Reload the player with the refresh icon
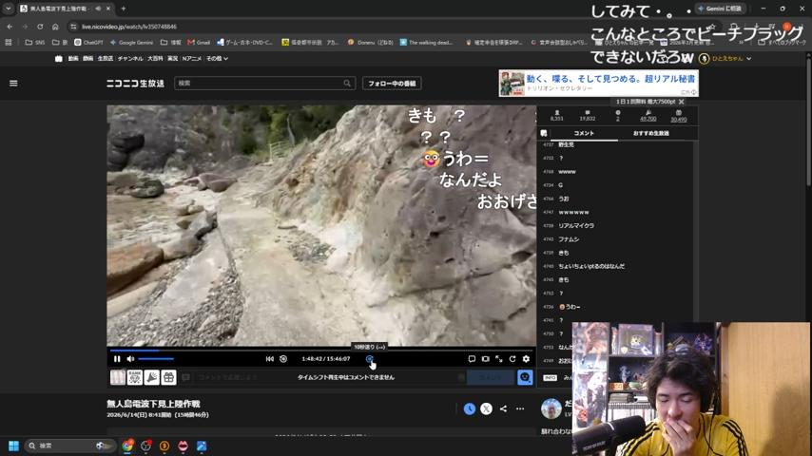Viewport: 812px width, 456px height. pos(512,359)
